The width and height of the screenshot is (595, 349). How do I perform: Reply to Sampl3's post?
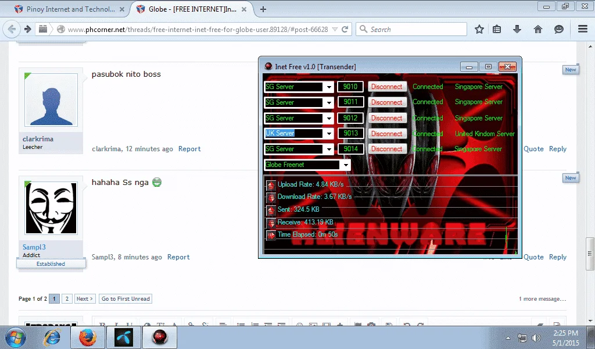click(x=558, y=257)
